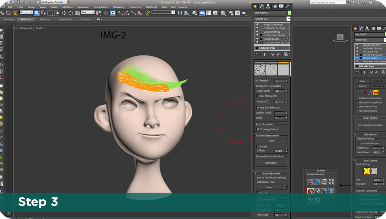Enable Use Material ID checkbox
386x219 pixels.
(258, 96)
